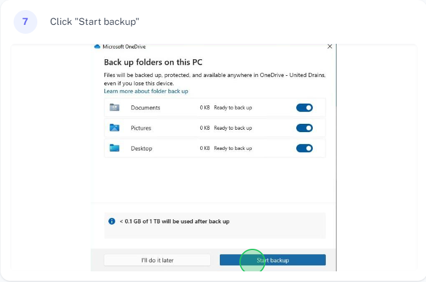Click the Documents folder icon
This screenshot has width=426, height=282.
pos(114,108)
